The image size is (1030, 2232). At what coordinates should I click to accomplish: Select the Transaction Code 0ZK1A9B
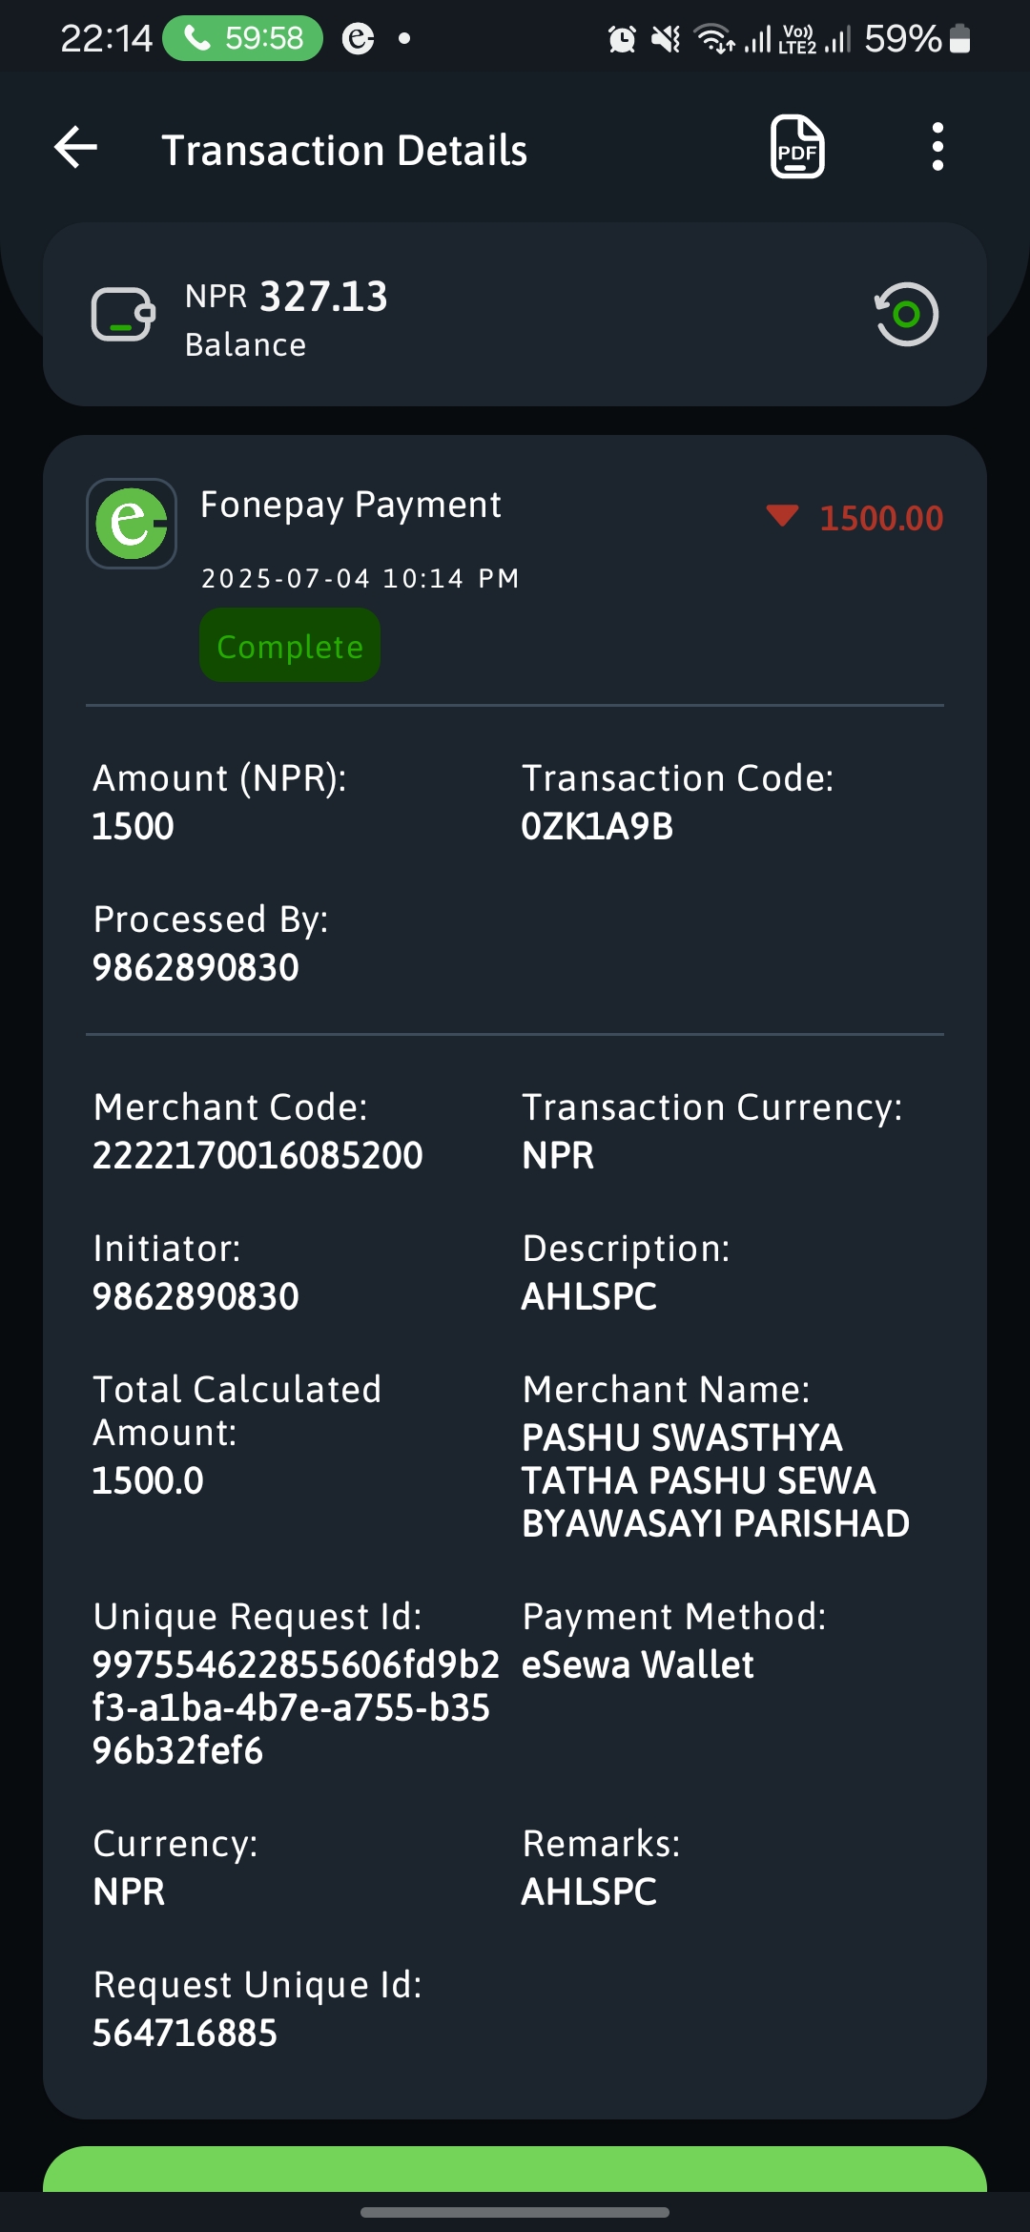(597, 826)
